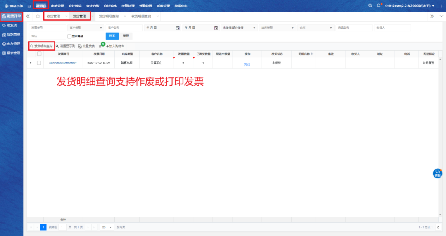
Task: Click the blue 搜索 button
Action: coord(112,36)
